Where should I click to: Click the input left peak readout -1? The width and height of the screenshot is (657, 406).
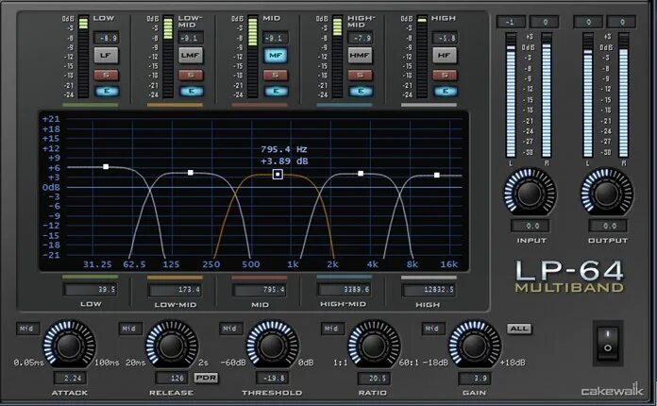[x=511, y=22]
